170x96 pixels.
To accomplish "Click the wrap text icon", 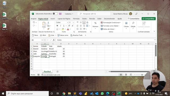I will click(x=87, y=22).
